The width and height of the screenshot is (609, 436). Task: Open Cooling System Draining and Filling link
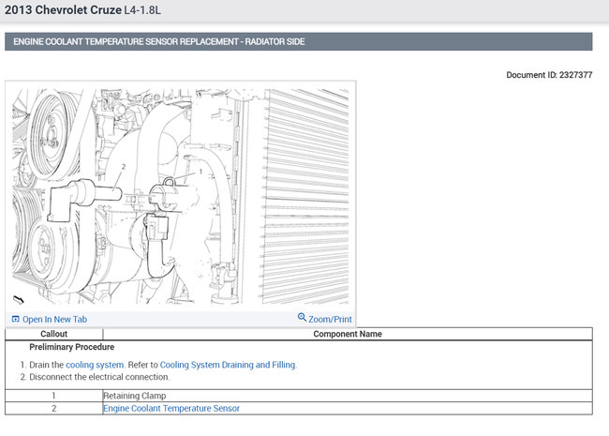click(x=228, y=365)
